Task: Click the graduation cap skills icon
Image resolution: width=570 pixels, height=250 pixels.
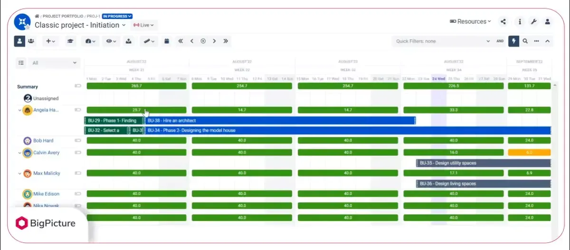Action: point(70,41)
